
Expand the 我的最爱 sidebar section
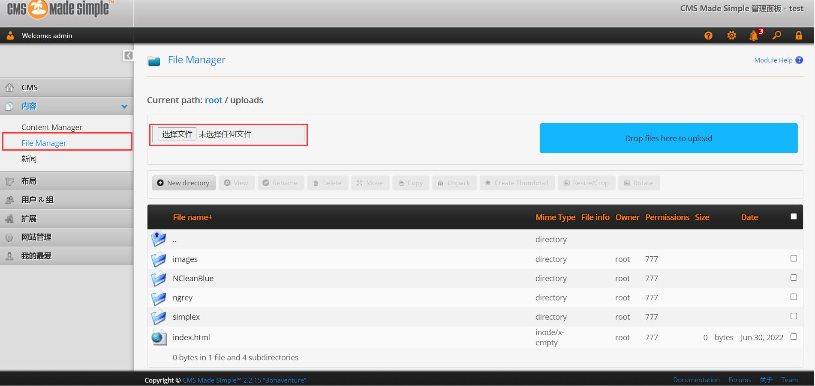tap(66, 256)
